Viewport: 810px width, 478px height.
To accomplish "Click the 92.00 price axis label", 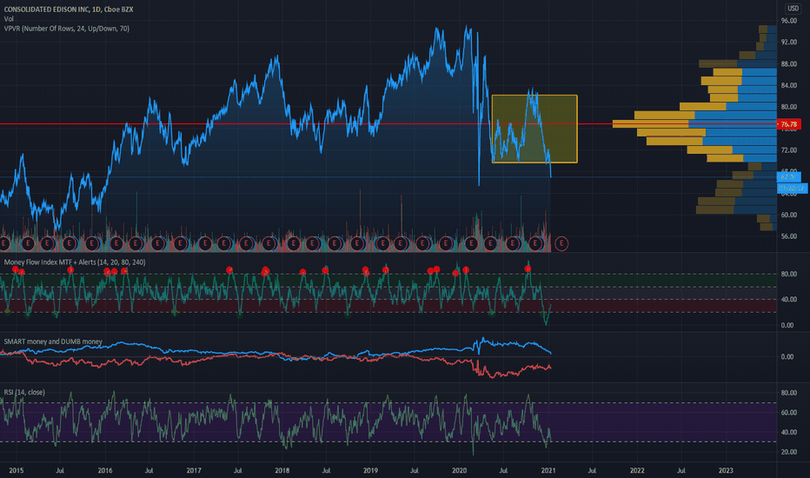I will [789, 42].
